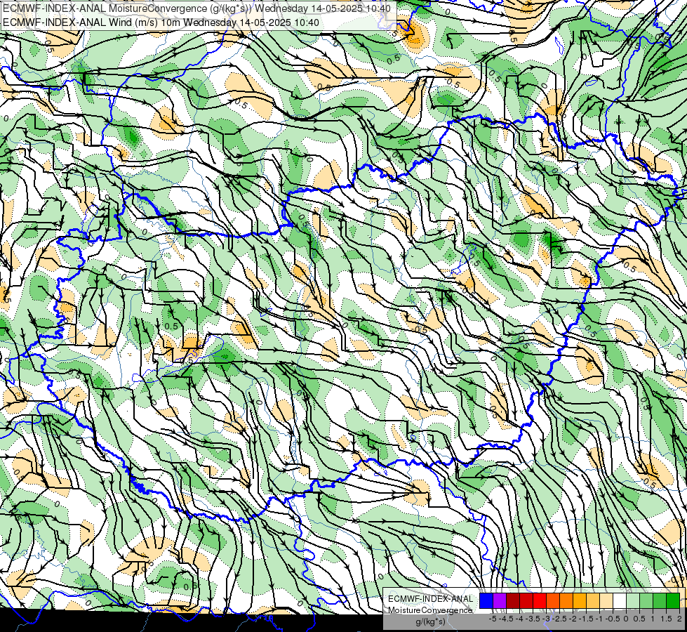687x632 pixels.
Task: Pick the legend swatch between -3 and -2.5
Action: pos(554,600)
